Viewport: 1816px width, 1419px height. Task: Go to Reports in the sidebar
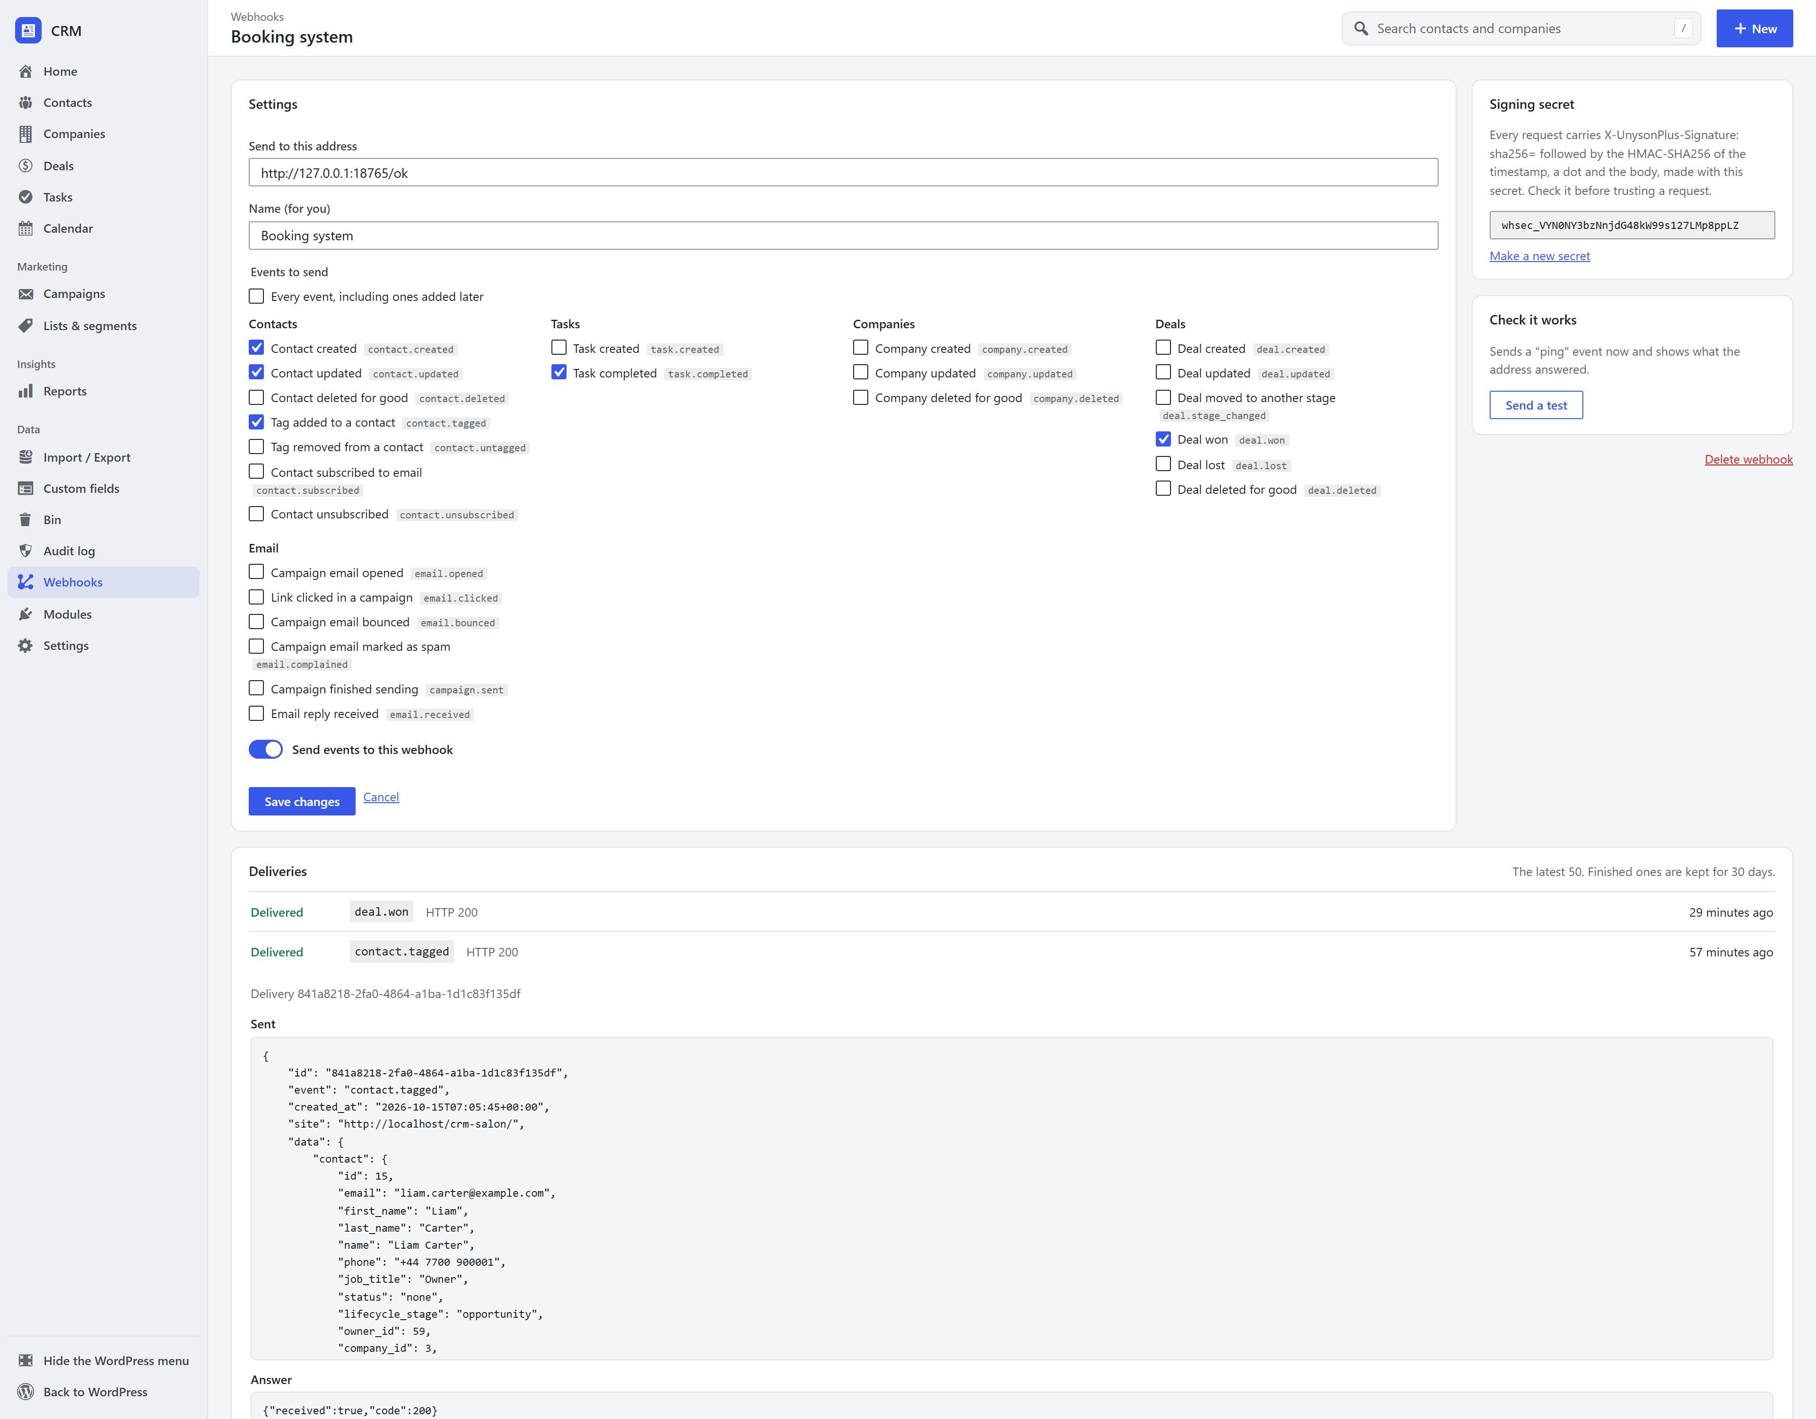click(103, 391)
